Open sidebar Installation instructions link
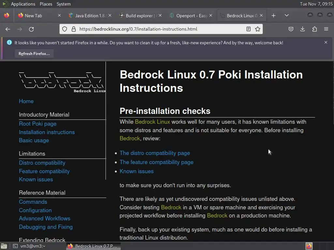Image resolution: width=334 pixels, height=250 pixels. click(47, 132)
